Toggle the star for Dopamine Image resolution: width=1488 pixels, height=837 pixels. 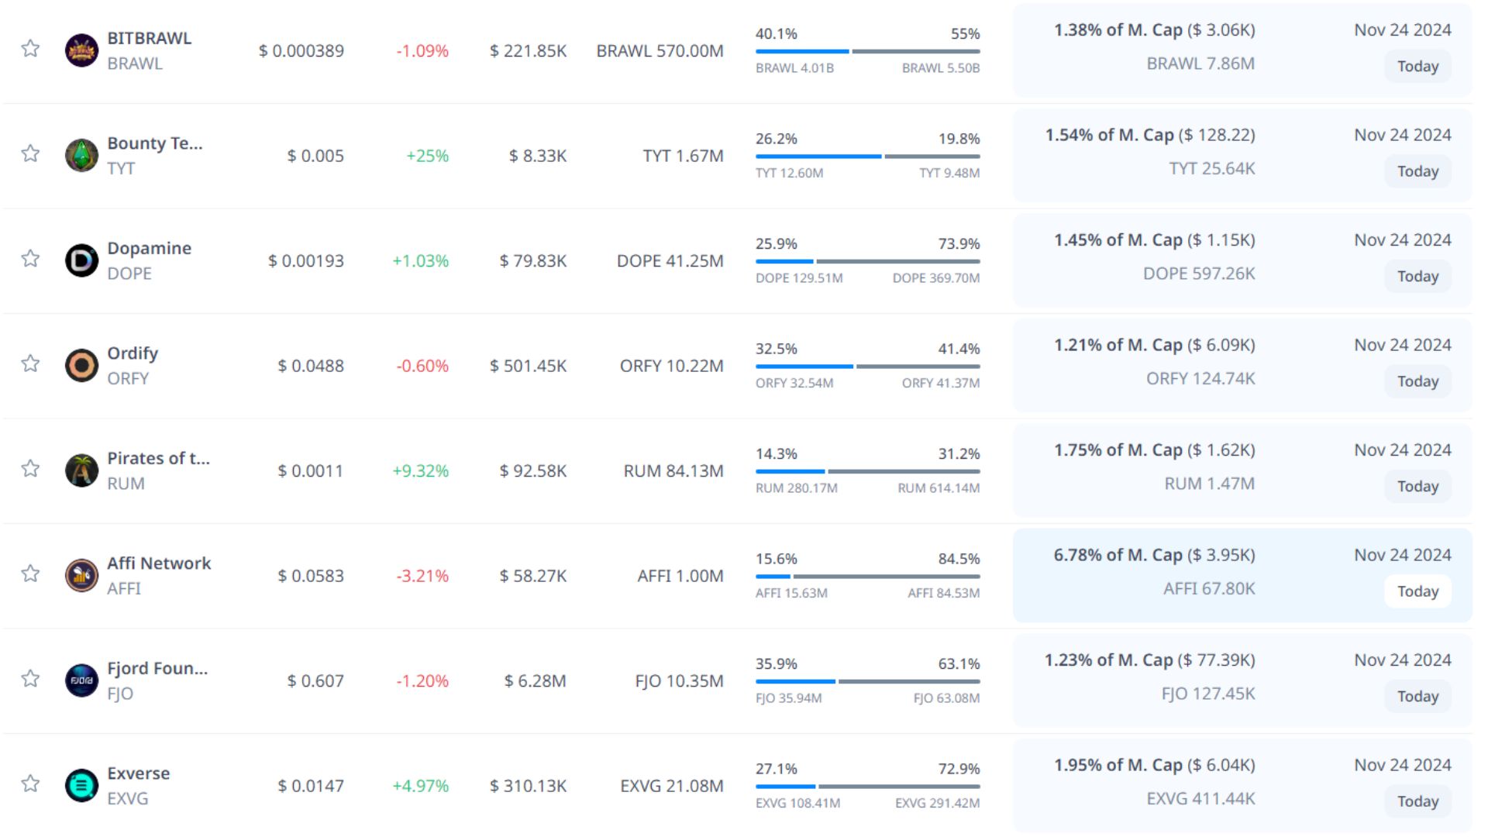click(30, 259)
